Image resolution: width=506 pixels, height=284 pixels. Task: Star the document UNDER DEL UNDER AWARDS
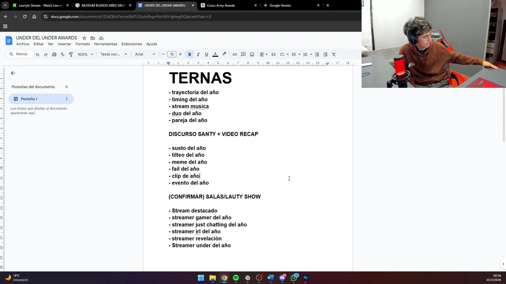(x=84, y=38)
